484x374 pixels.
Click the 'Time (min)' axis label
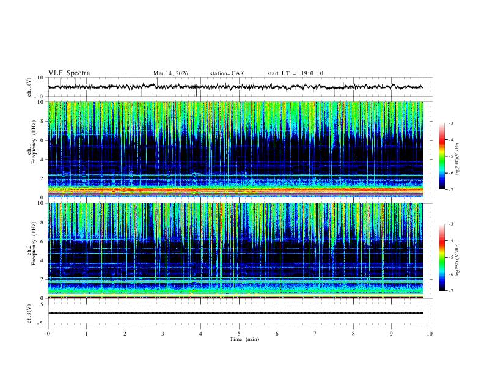pyautogui.click(x=244, y=339)
